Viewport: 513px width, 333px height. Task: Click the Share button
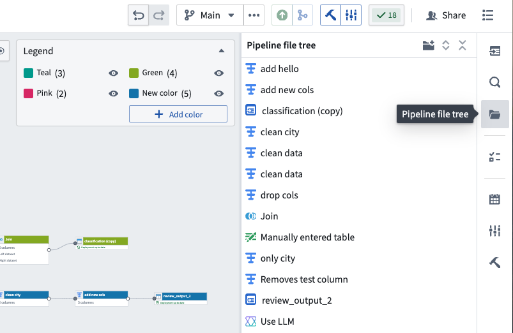point(446,15)
